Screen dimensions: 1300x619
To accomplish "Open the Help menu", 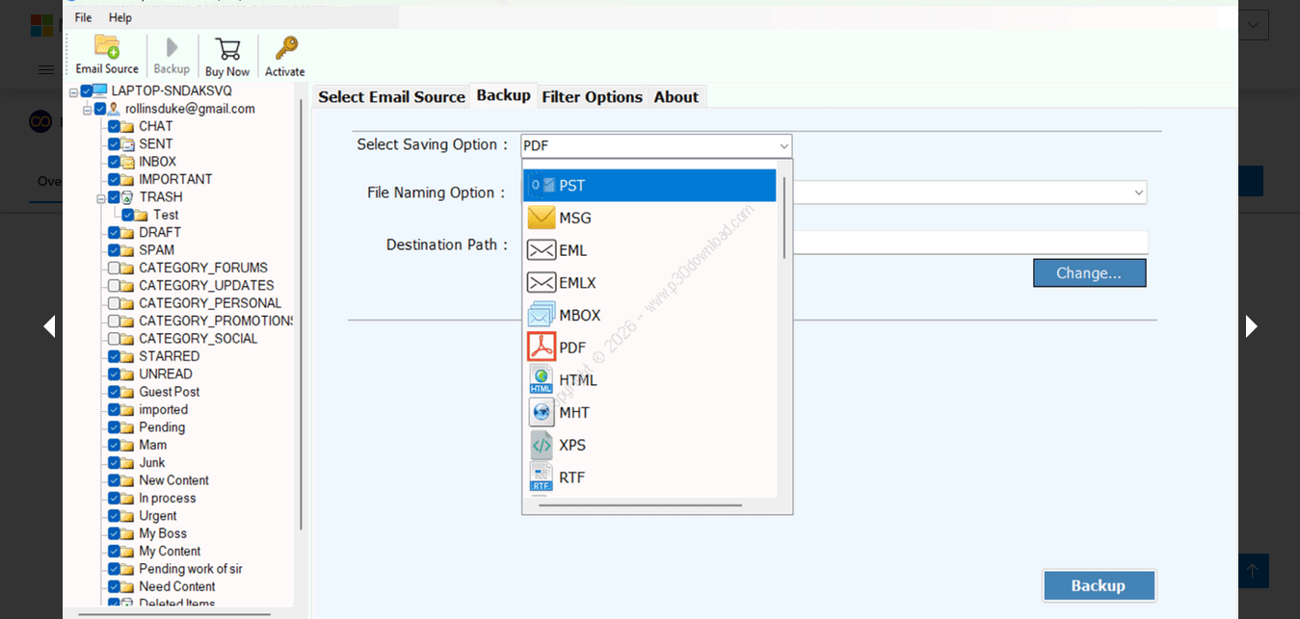I will 120,17.
